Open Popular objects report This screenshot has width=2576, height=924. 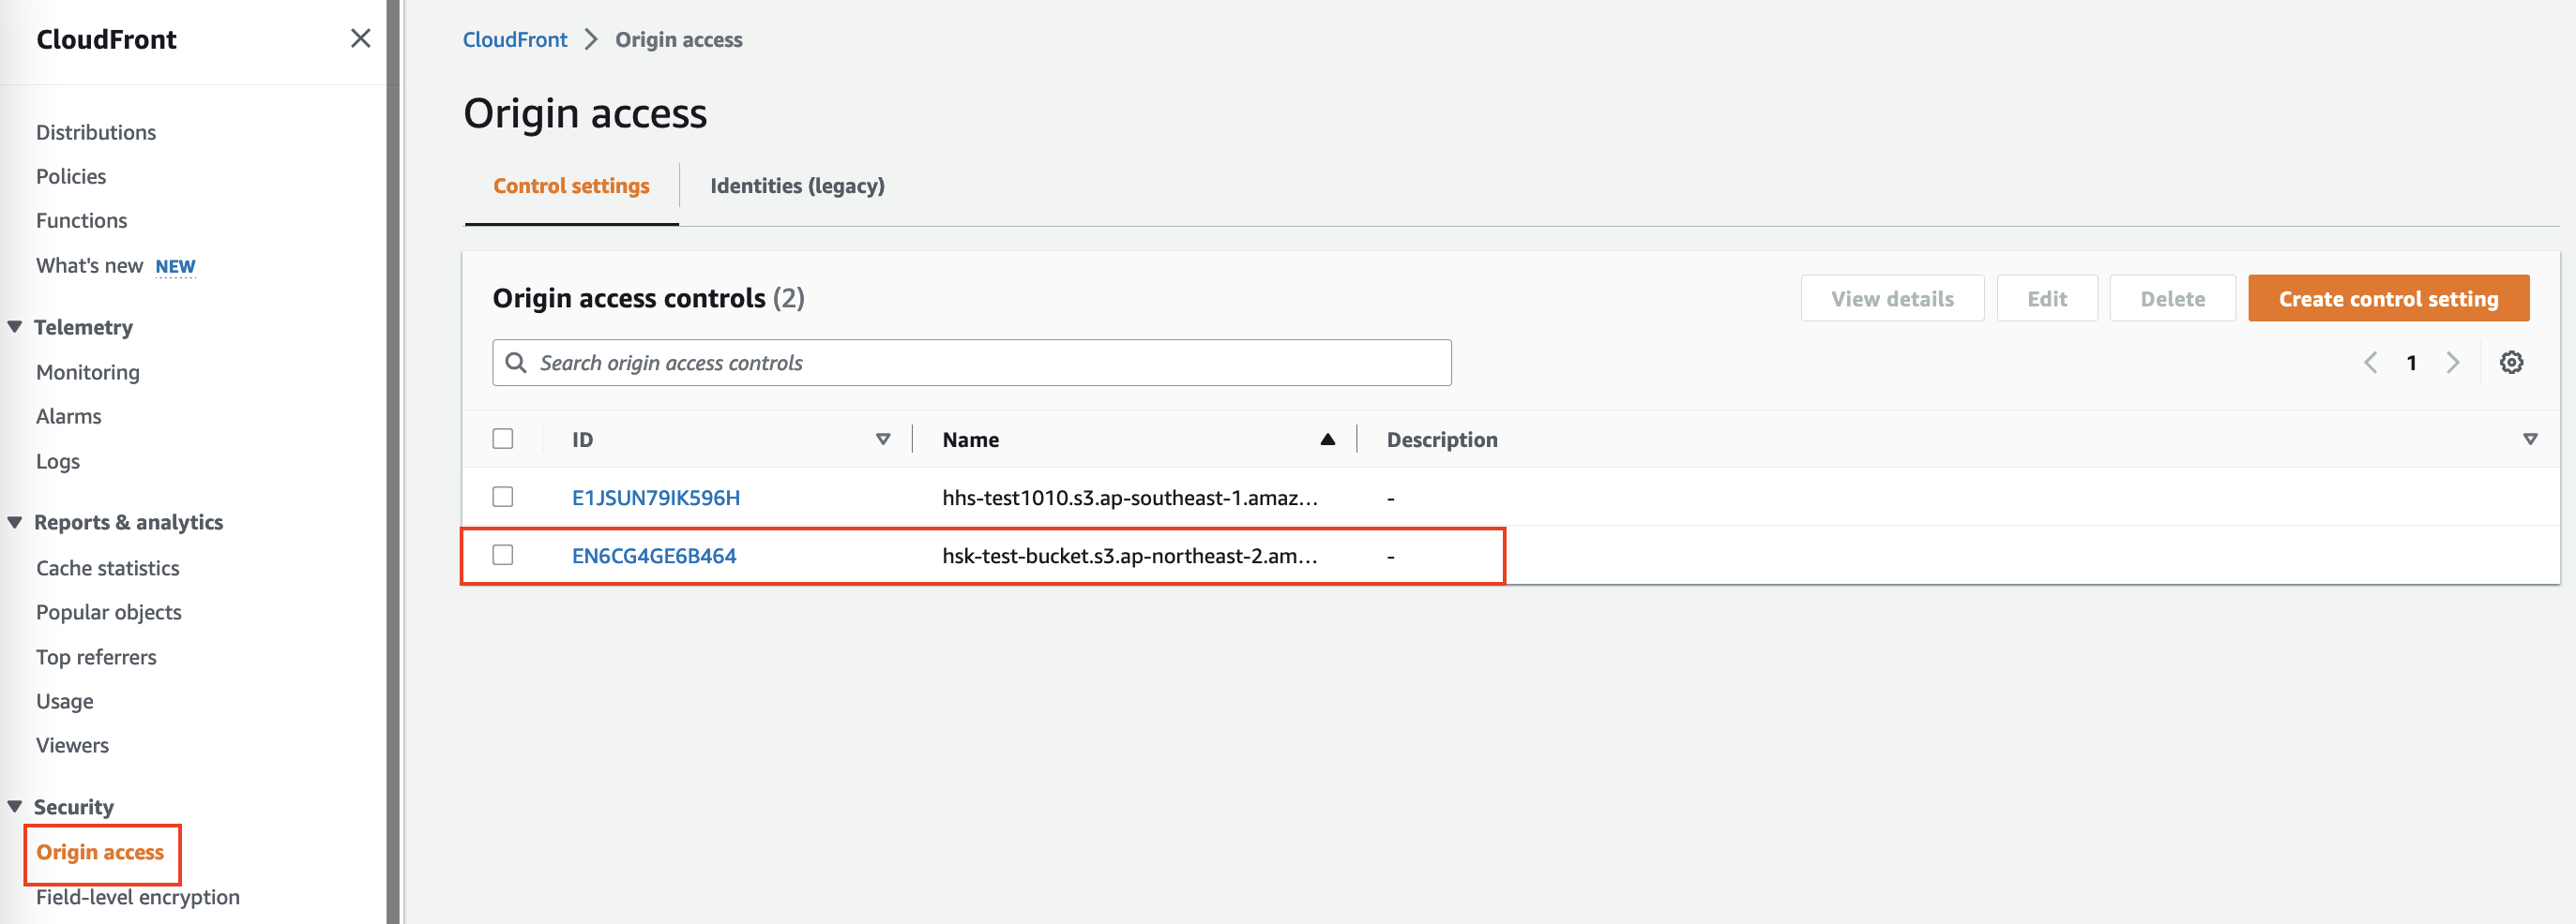pyautogui.click(x=109, y=611)
